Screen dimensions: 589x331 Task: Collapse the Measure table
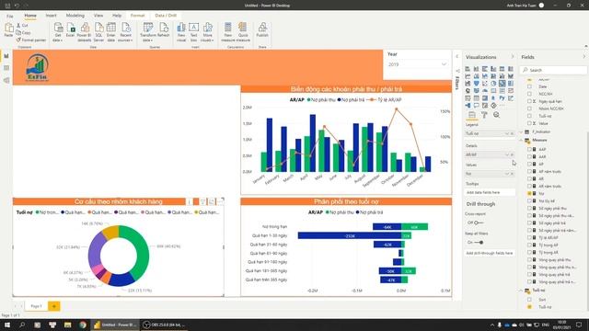pyautogui.click(x=522, y=140)
